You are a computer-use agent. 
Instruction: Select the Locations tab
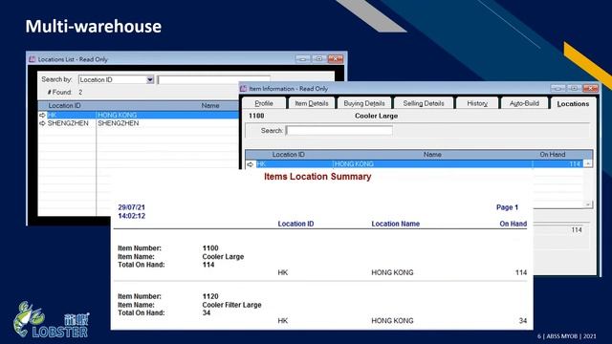coord(573,104)
